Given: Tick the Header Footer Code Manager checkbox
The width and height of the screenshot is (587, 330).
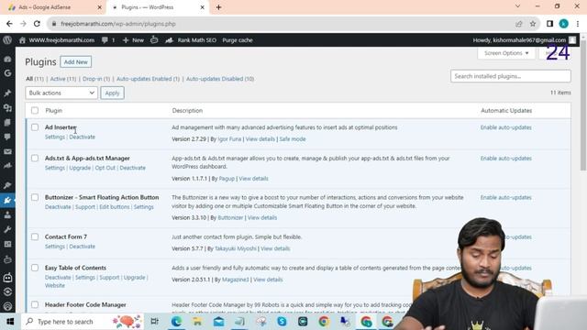Looking at the screenshot, I should [35, 304].
